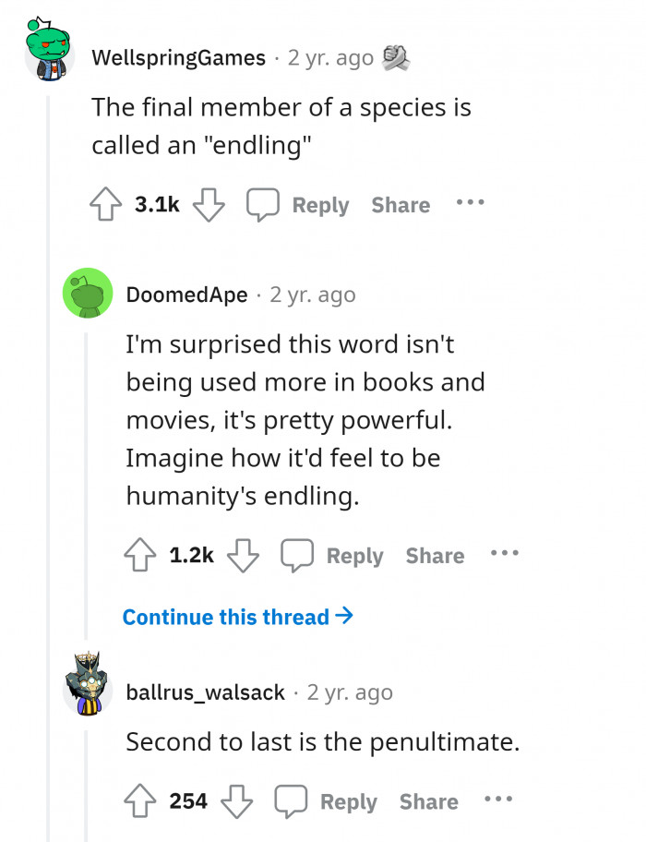This screenshot has height=842, width=646.
Task: Click the upvote arrow beside the 254 count
Action: tap(140, 800)
